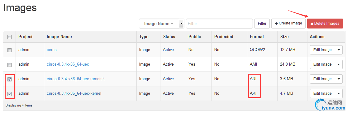Click the Create Image button
Viewport: 347px width, 113px height.
click(x=288, y=23)
